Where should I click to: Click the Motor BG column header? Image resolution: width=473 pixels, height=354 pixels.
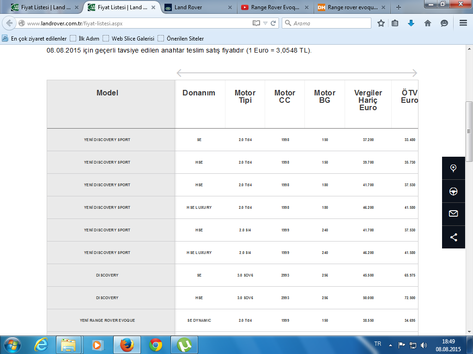point(325,97)
